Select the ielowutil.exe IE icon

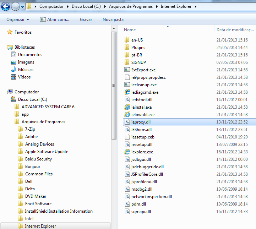[x=127, y=114]
